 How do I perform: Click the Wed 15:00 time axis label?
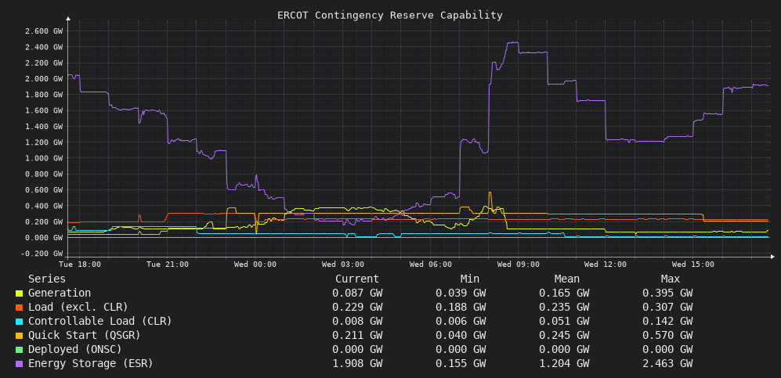(x=693, y=264)
